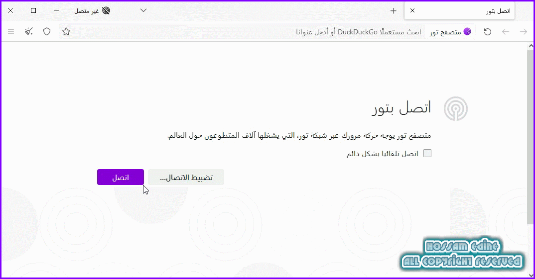The height and width of the screenshot is (279, 535).
Task: Go forward with the right arrow
Action: click(x=524, y=32)
